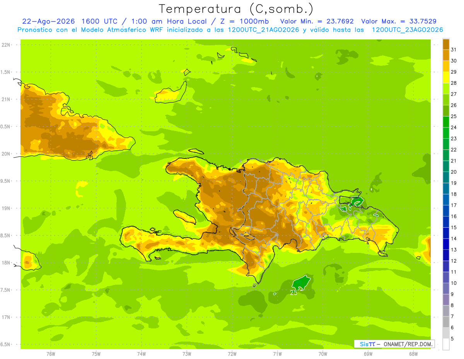464x359 pixels.
Task: Click the "9.5N" latitude axis label
Action: 5,181
